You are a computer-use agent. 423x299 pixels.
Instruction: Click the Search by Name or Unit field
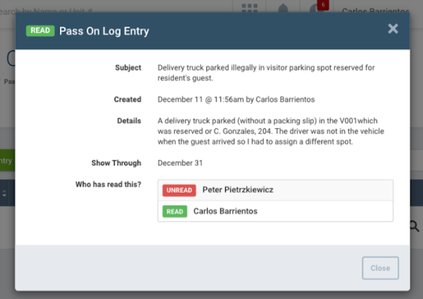click(46, 11)
